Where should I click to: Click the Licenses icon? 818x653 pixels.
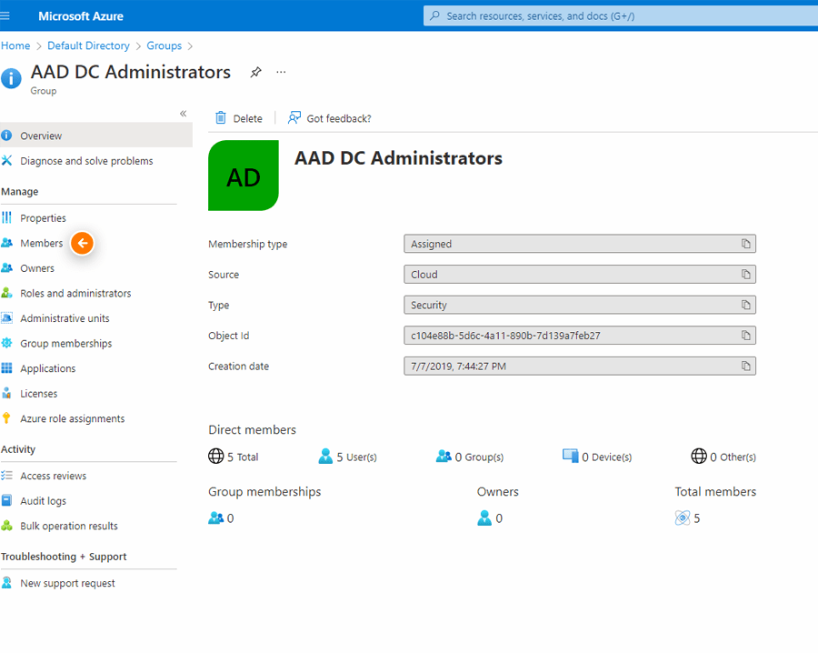pos(6,393)
